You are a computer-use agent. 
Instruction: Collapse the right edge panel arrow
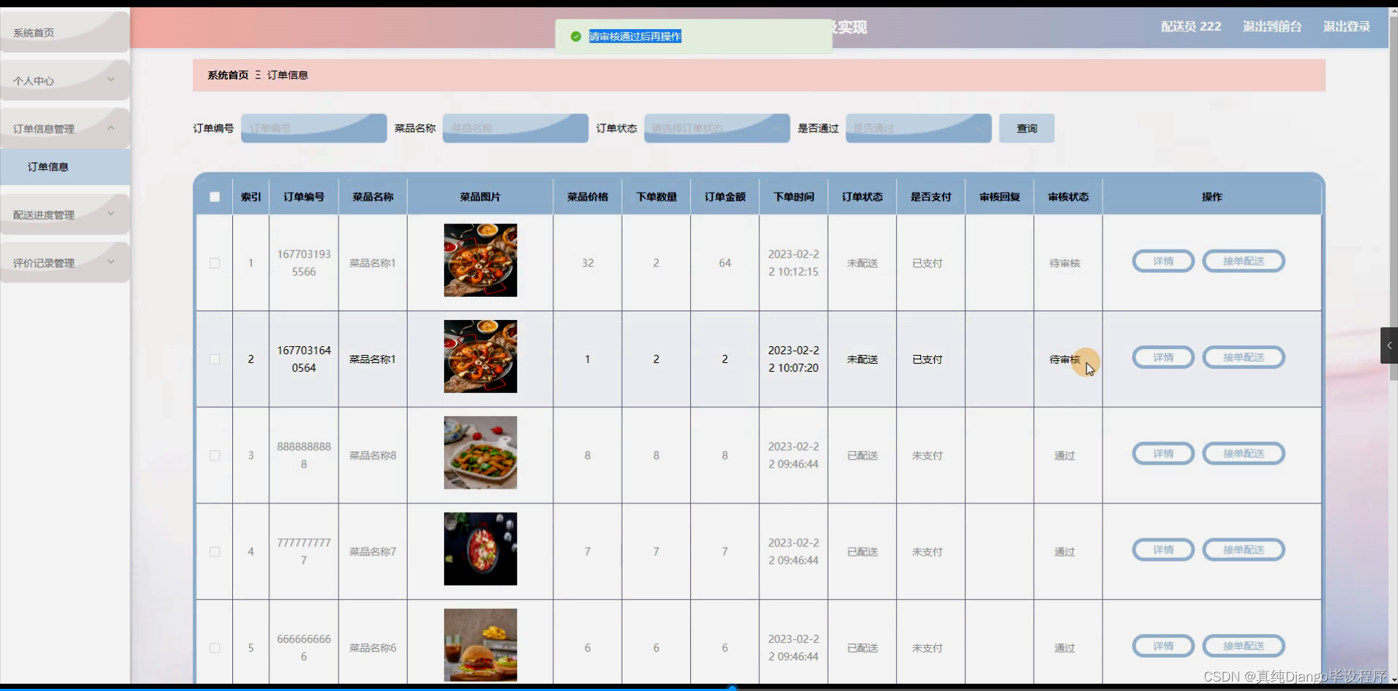(x=1389, y=345)
